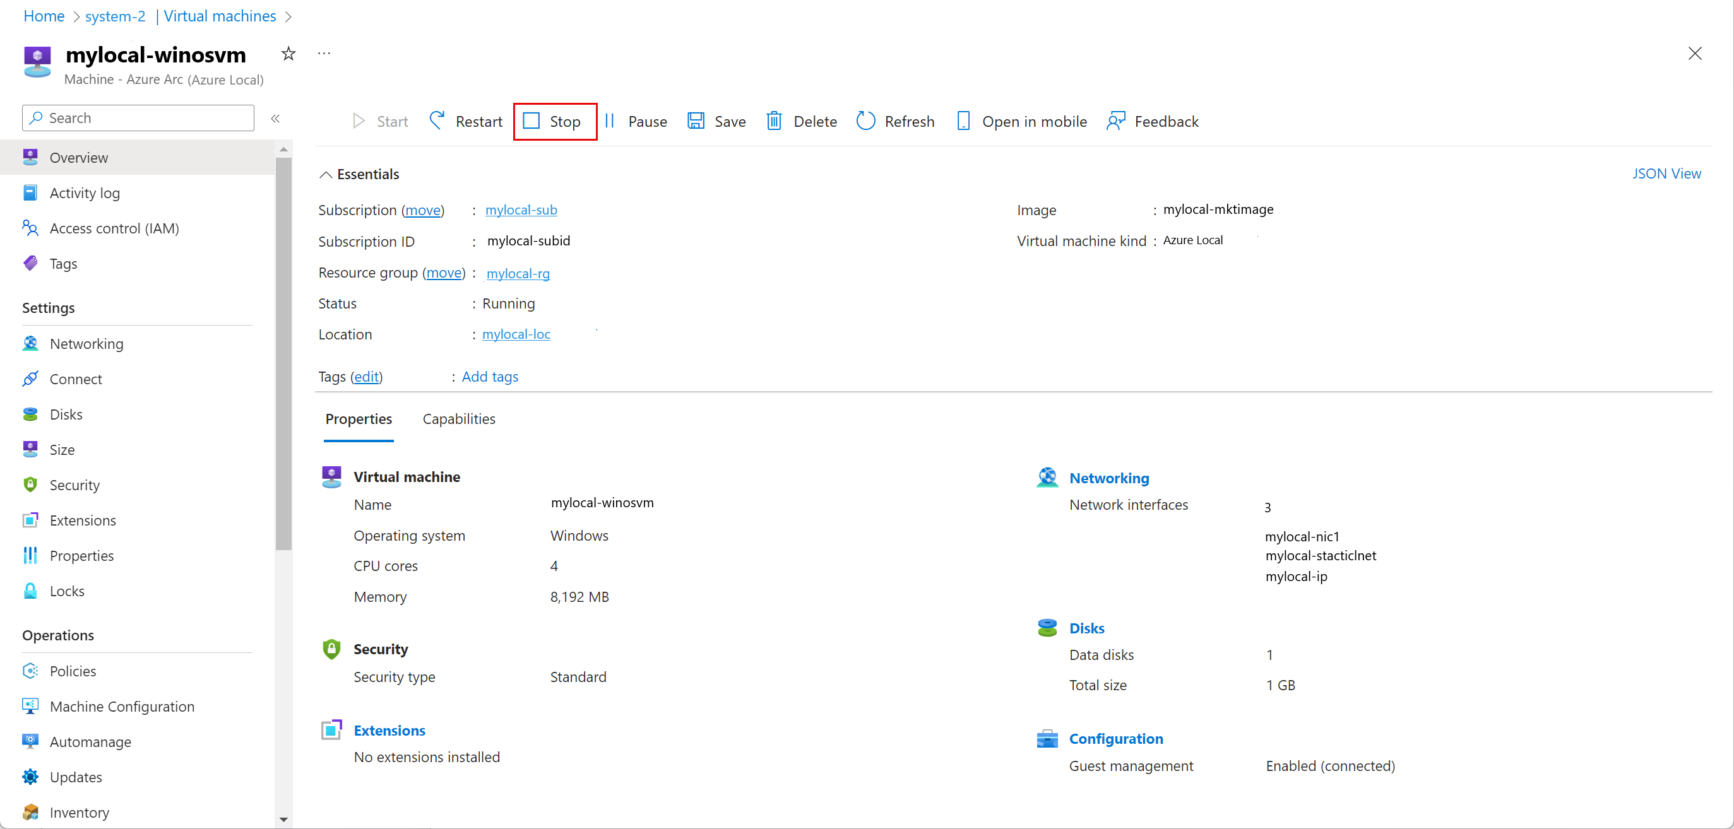Switch to the Capabilities tab
The width and height of the screenshot is (1734, 829).
[458, 418]
